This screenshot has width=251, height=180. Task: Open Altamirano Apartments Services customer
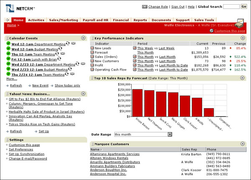pos(115,154)
